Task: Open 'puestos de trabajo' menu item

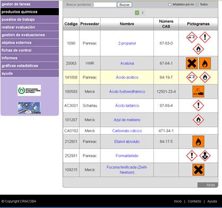Action: (30, 20)
